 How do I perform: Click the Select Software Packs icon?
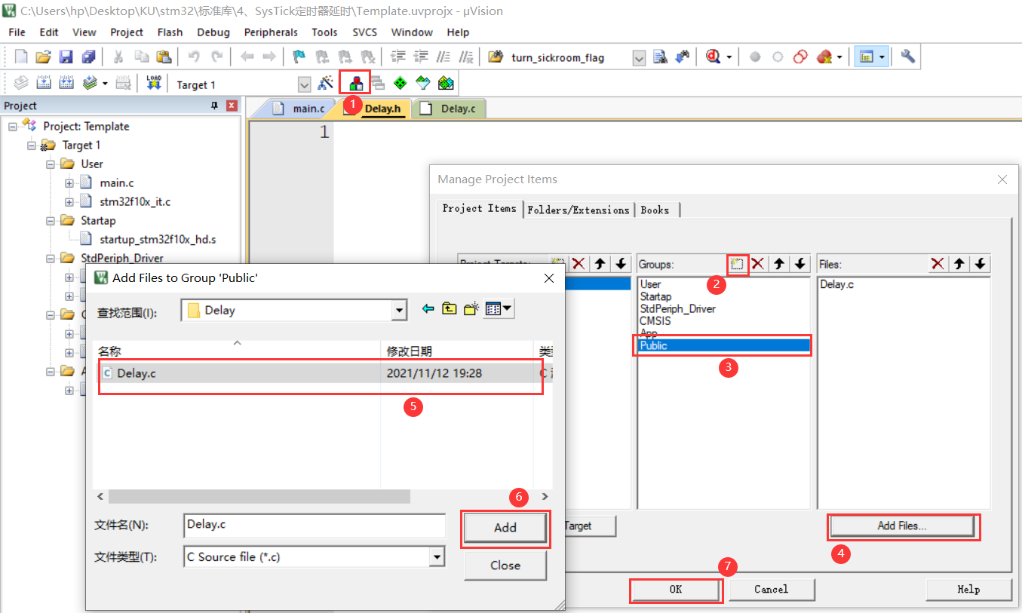click(423, 84)
